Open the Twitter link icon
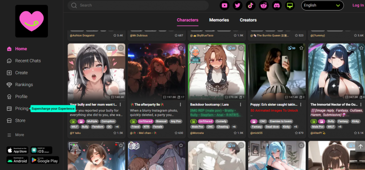Screen dimensions: 365x170 237,5
